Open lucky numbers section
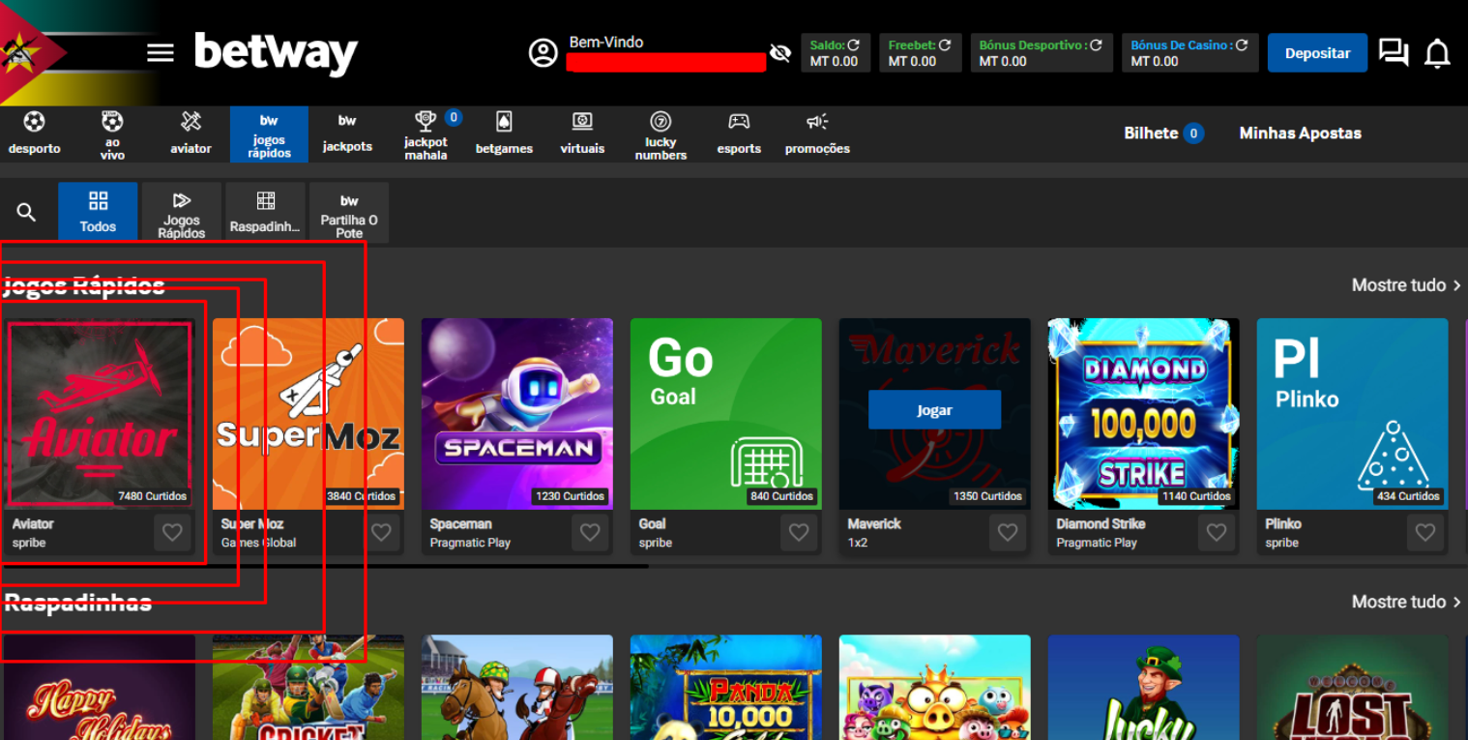 [x=661, y=133]
